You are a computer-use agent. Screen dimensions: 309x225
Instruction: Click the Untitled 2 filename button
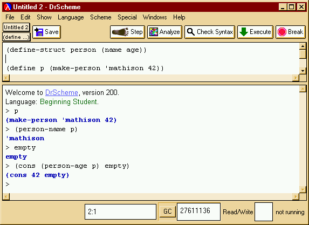point(16,27)
